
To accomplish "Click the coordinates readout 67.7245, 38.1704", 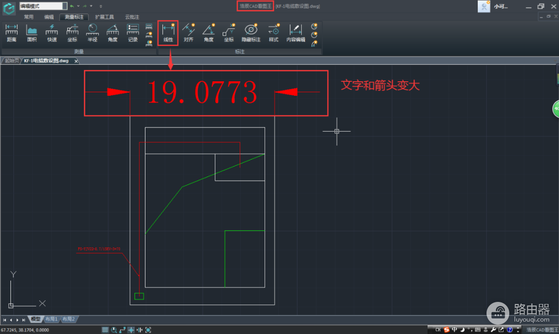I will tap(25, 330).
